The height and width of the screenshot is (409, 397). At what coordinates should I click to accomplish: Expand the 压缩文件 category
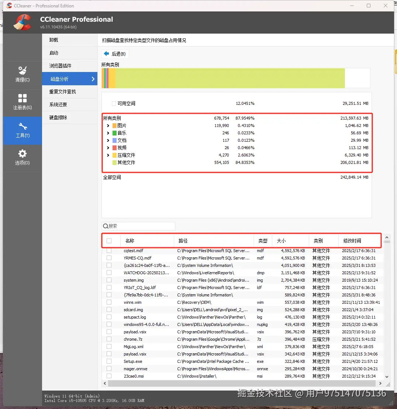tap(108, 155)
